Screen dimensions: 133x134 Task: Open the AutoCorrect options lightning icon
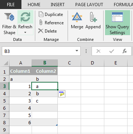pyautogui.click(x=62, y=94)
